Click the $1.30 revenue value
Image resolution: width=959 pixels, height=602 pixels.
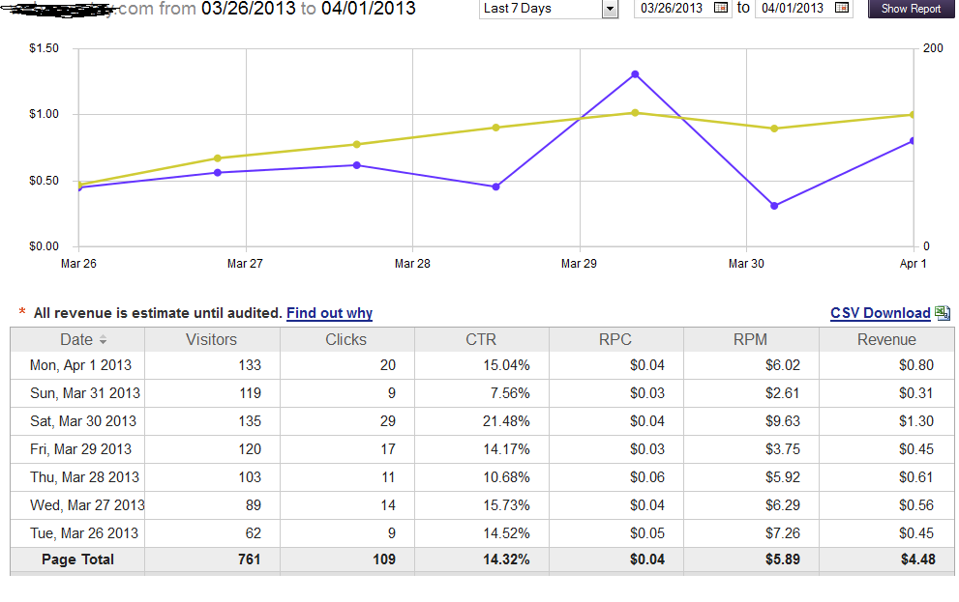[x=916, y=421]
